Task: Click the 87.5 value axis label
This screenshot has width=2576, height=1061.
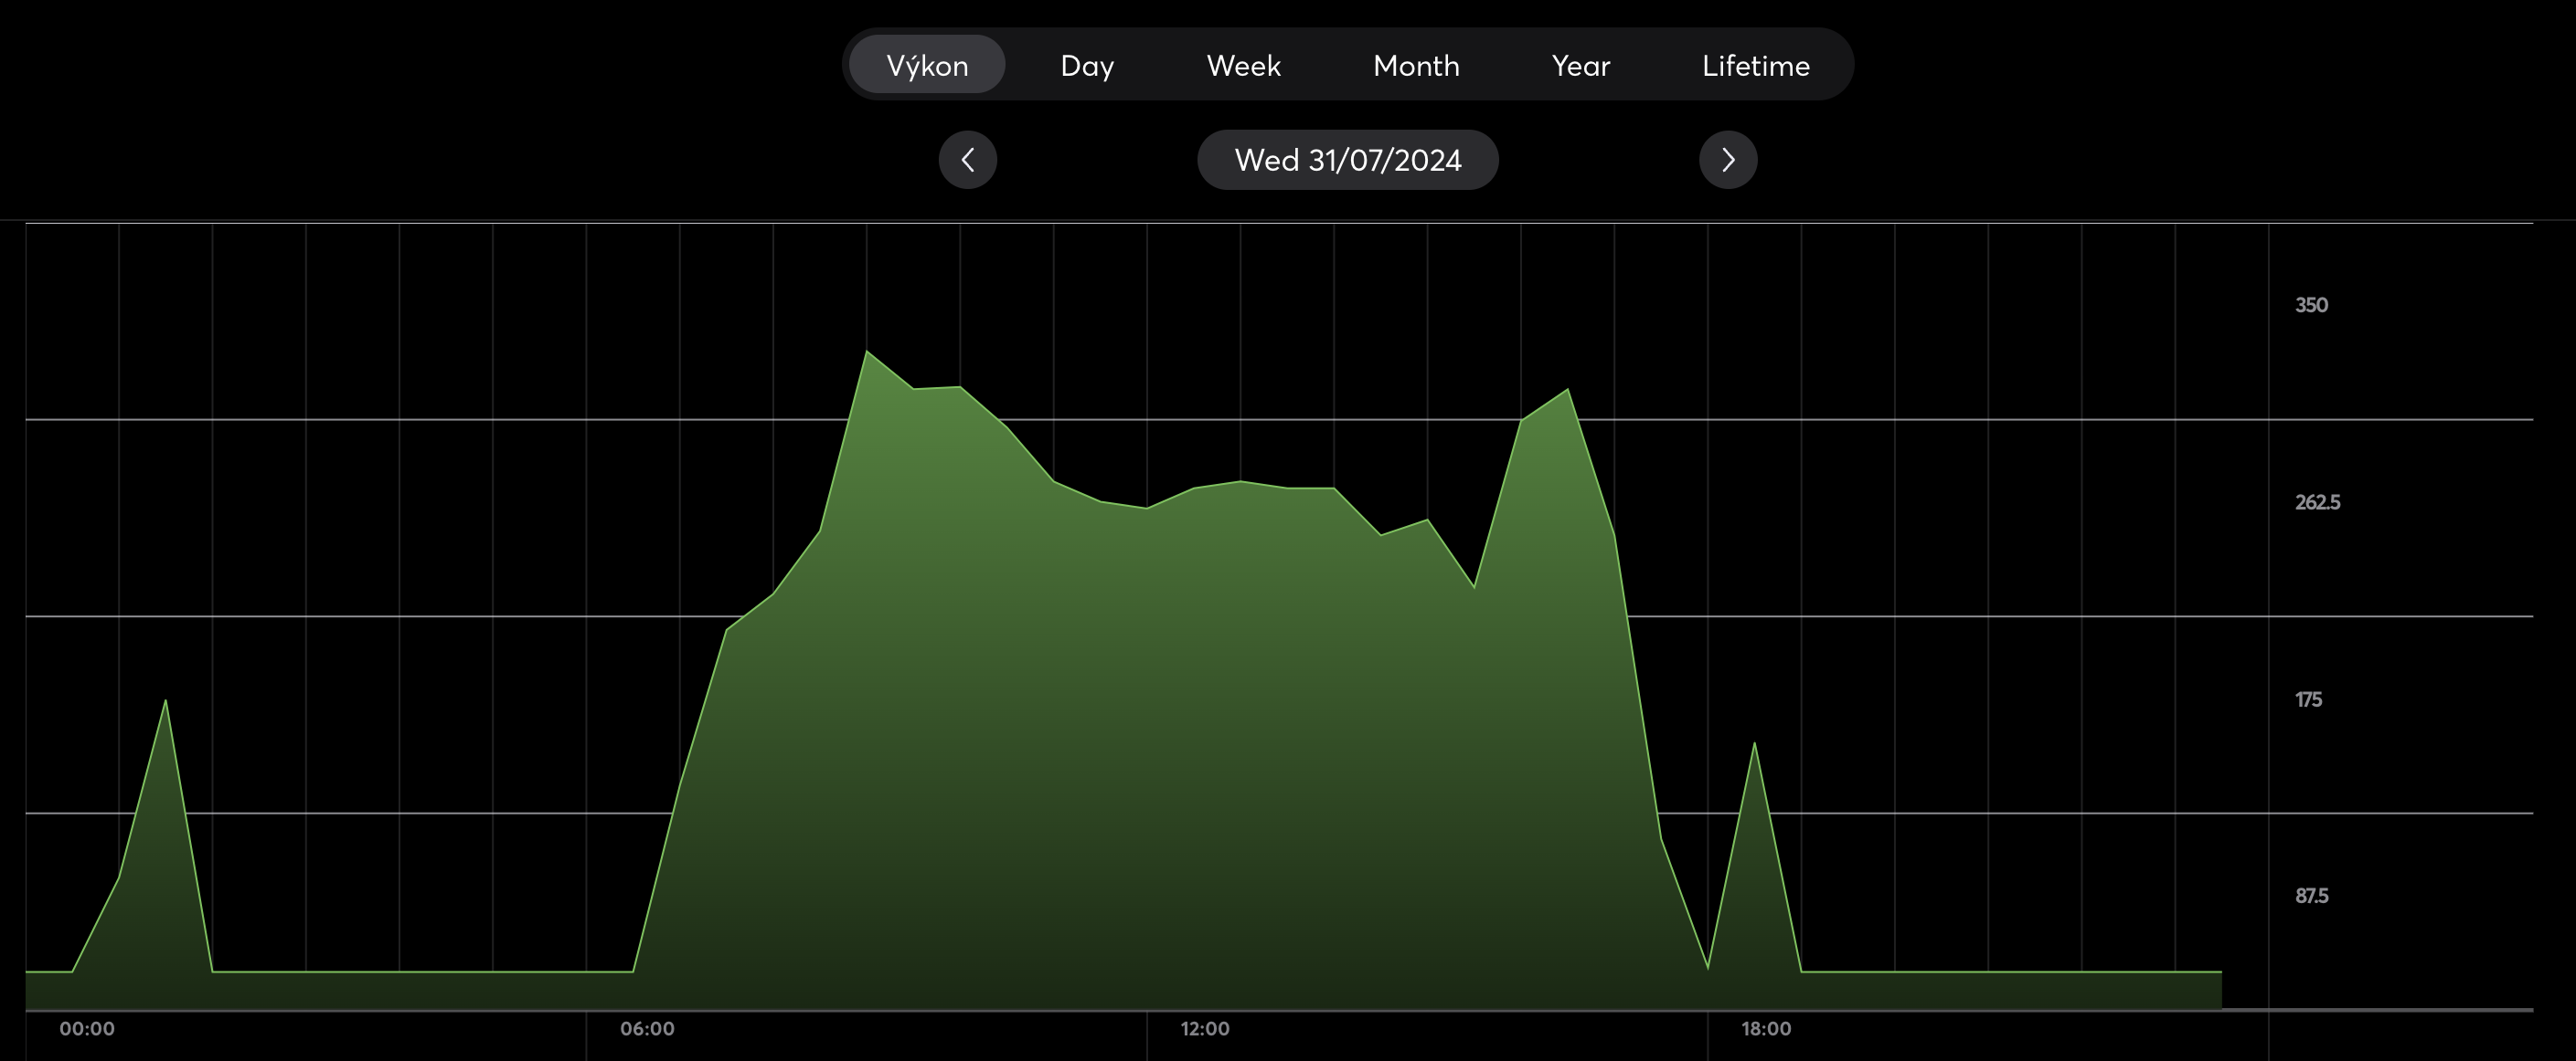Action: (x=2311, y=896)
